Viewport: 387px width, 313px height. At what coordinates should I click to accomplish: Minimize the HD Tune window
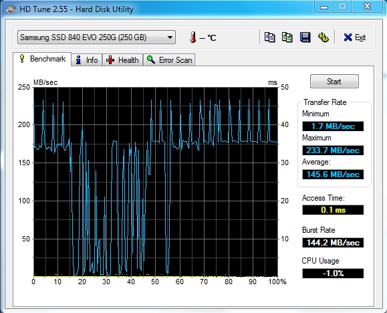[x=324, y=7]
